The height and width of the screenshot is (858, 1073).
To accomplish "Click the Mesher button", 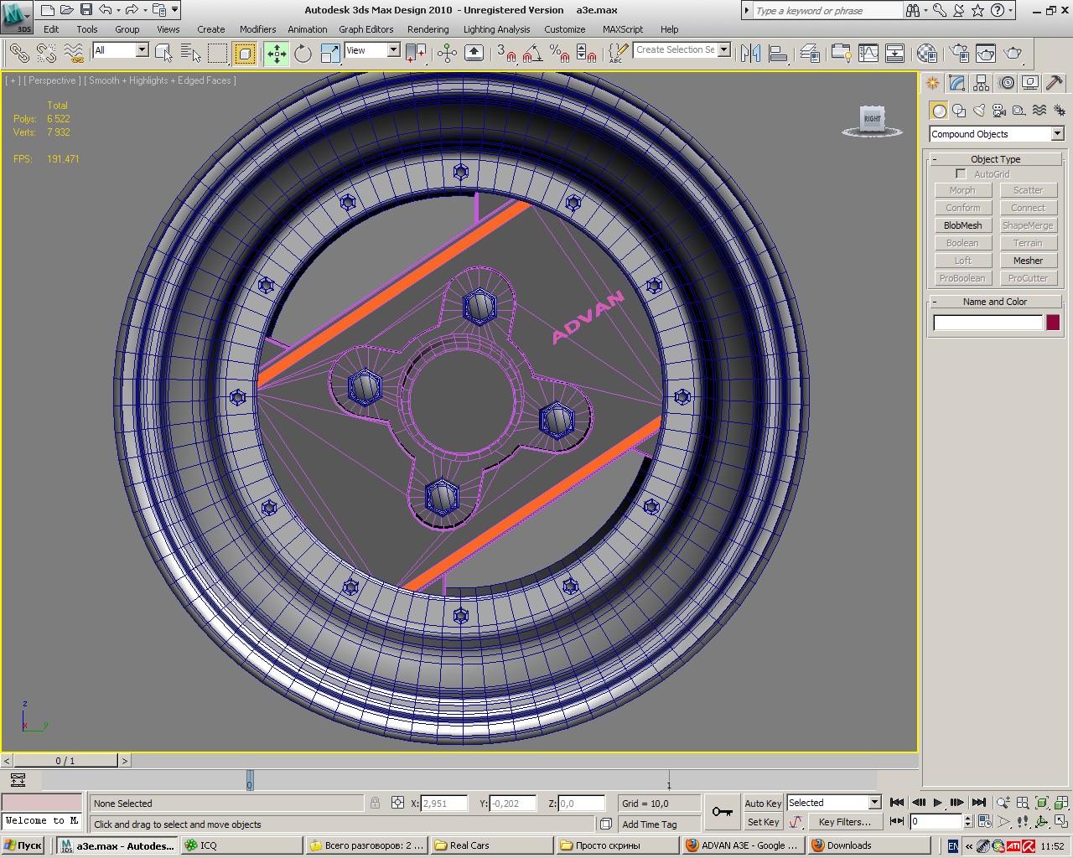I will coord(1028,261).
